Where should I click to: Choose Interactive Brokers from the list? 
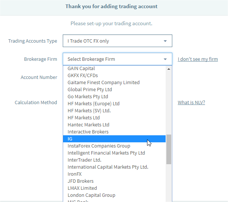coord(88,132)
